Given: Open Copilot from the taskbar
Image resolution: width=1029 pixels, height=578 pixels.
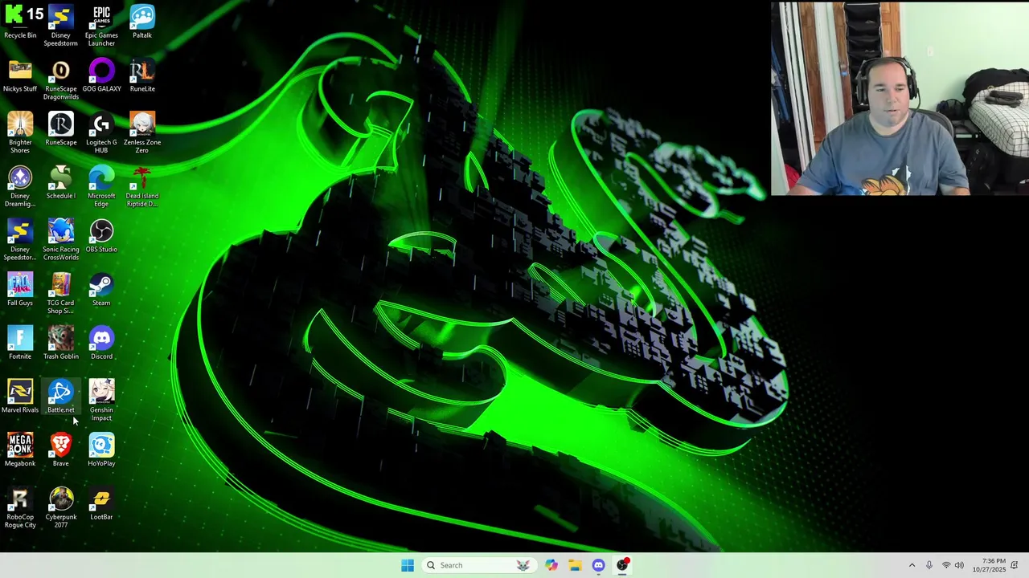Looking at the screenshot, I should (x=551, y=565).
